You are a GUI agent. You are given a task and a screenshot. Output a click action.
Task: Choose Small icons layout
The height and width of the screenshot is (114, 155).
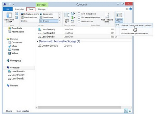(46, 17)
